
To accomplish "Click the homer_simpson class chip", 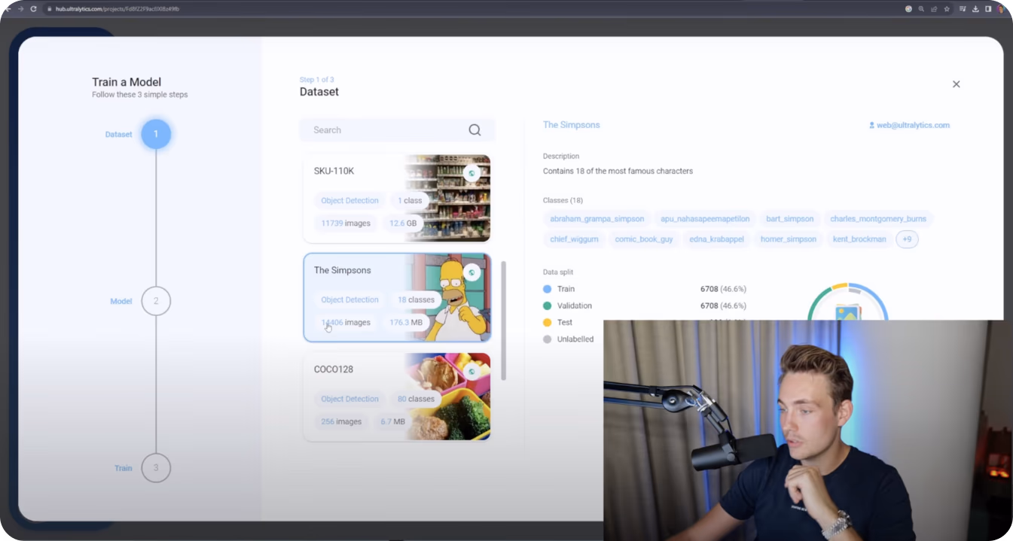I will tap(789, 239).
